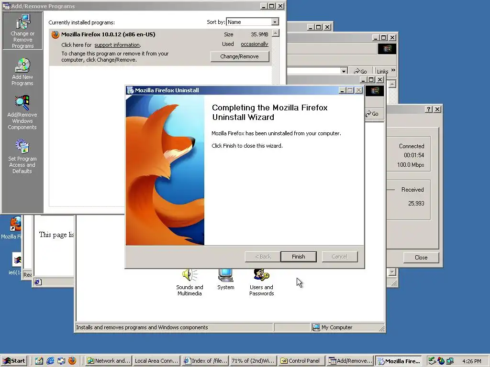Select Set Program Access and Defaults icon
Image resolution: width=490 pixels, height=367 pixels.
pos(22,157)
